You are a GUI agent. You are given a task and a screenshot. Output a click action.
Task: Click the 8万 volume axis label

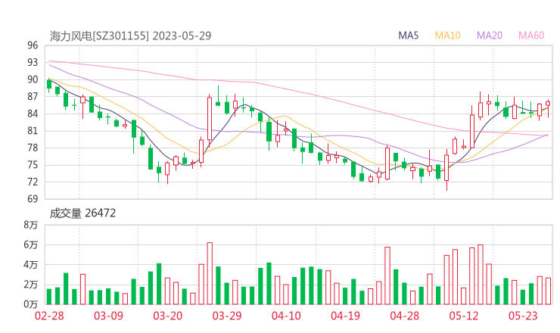(x=31, y=225)
